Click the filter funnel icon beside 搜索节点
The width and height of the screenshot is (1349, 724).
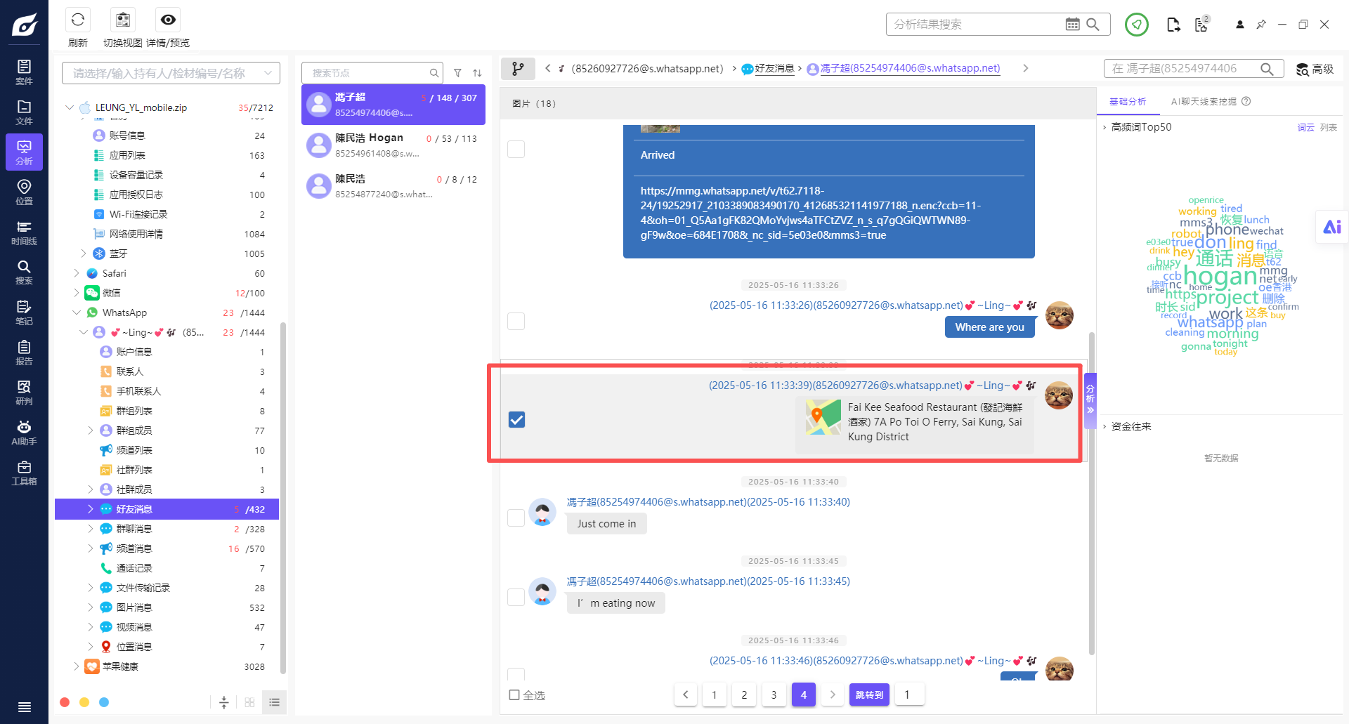click(457, 73)
